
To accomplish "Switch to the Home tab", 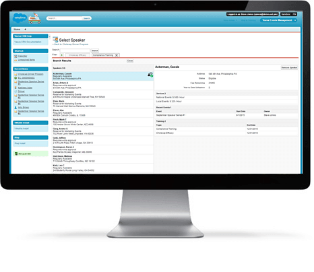I will click(x=17, y=30).
